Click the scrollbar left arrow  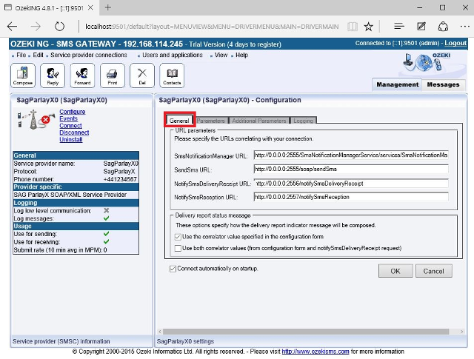(x=160, y=332)
